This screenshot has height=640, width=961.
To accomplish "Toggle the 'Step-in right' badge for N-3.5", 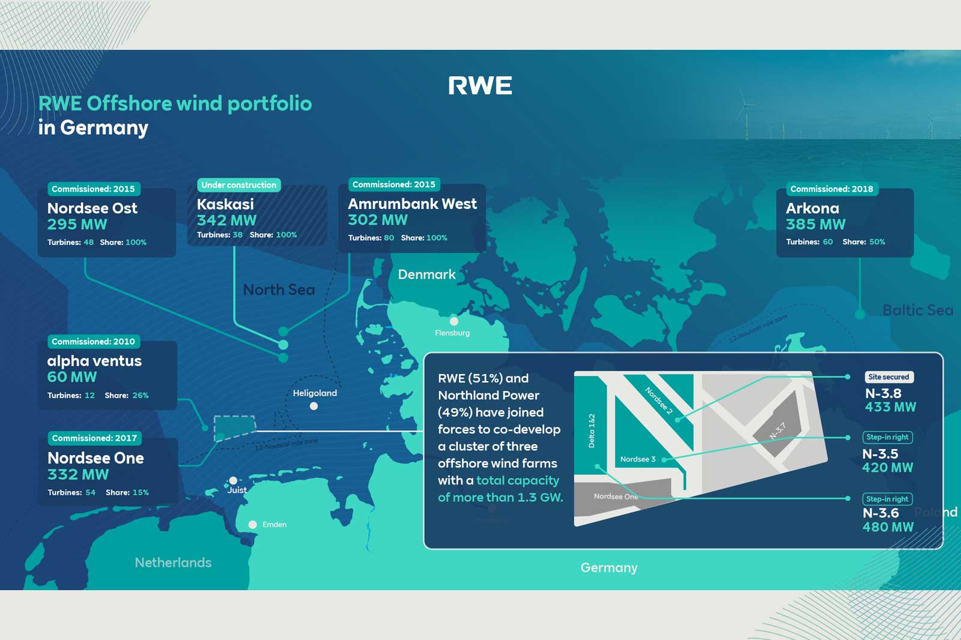I will [x=887, y=438].
